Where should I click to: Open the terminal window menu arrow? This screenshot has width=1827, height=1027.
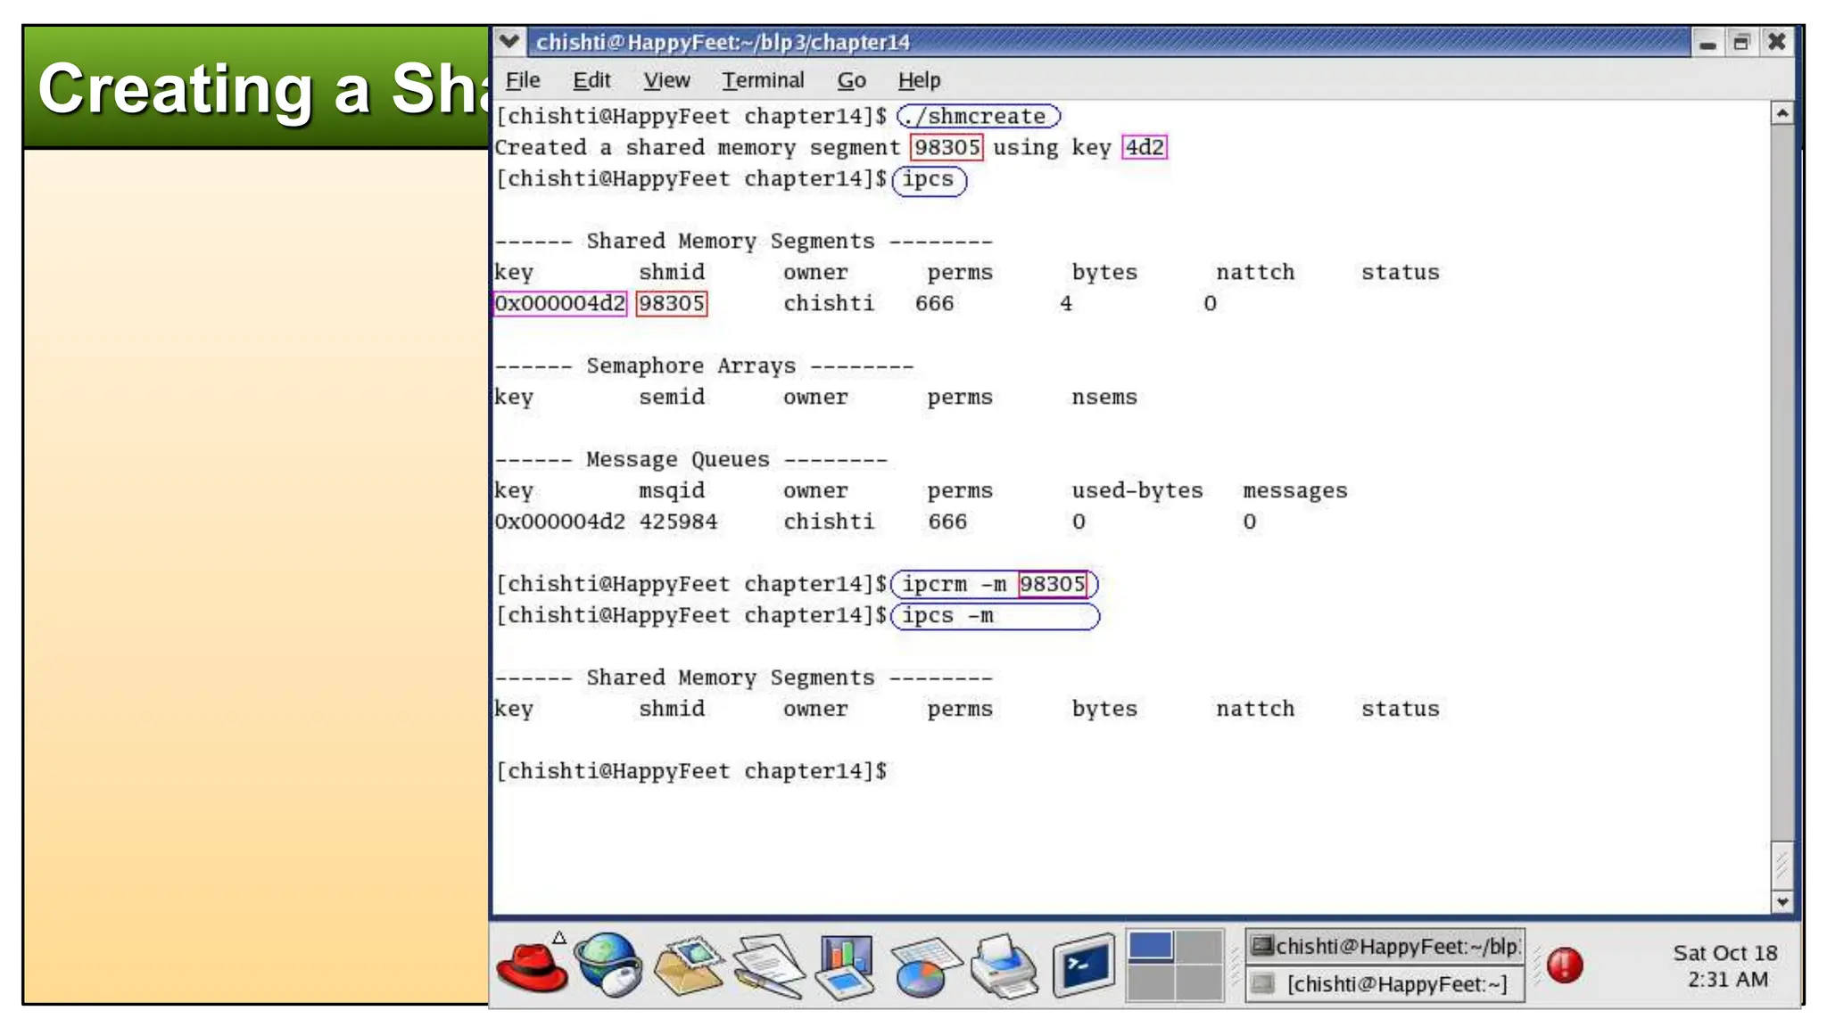click(x=509, y=41)
